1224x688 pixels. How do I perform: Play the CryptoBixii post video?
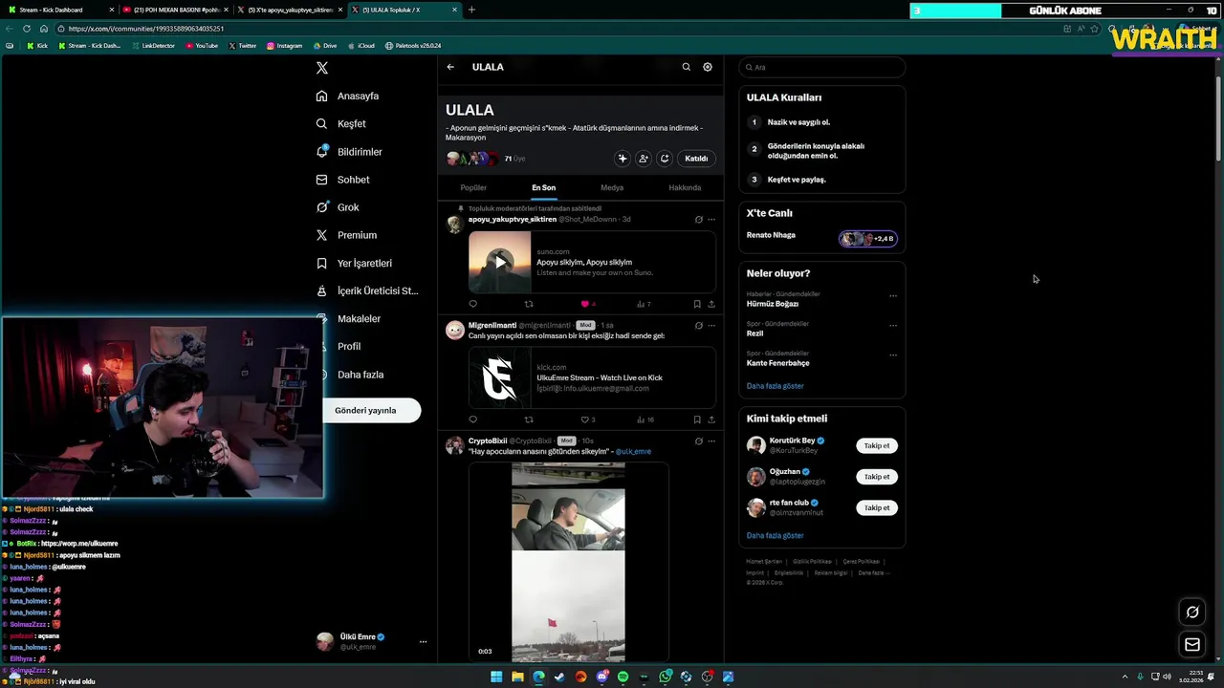point(568,562)
